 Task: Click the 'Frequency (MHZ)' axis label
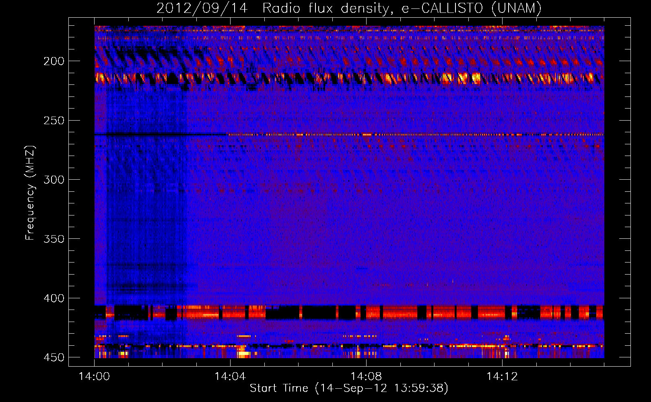point(30,193)
